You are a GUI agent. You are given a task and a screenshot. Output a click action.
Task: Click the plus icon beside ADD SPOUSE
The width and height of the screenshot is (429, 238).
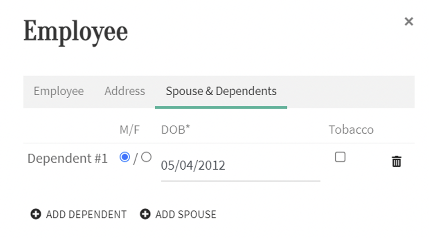(x=145, y=214)
